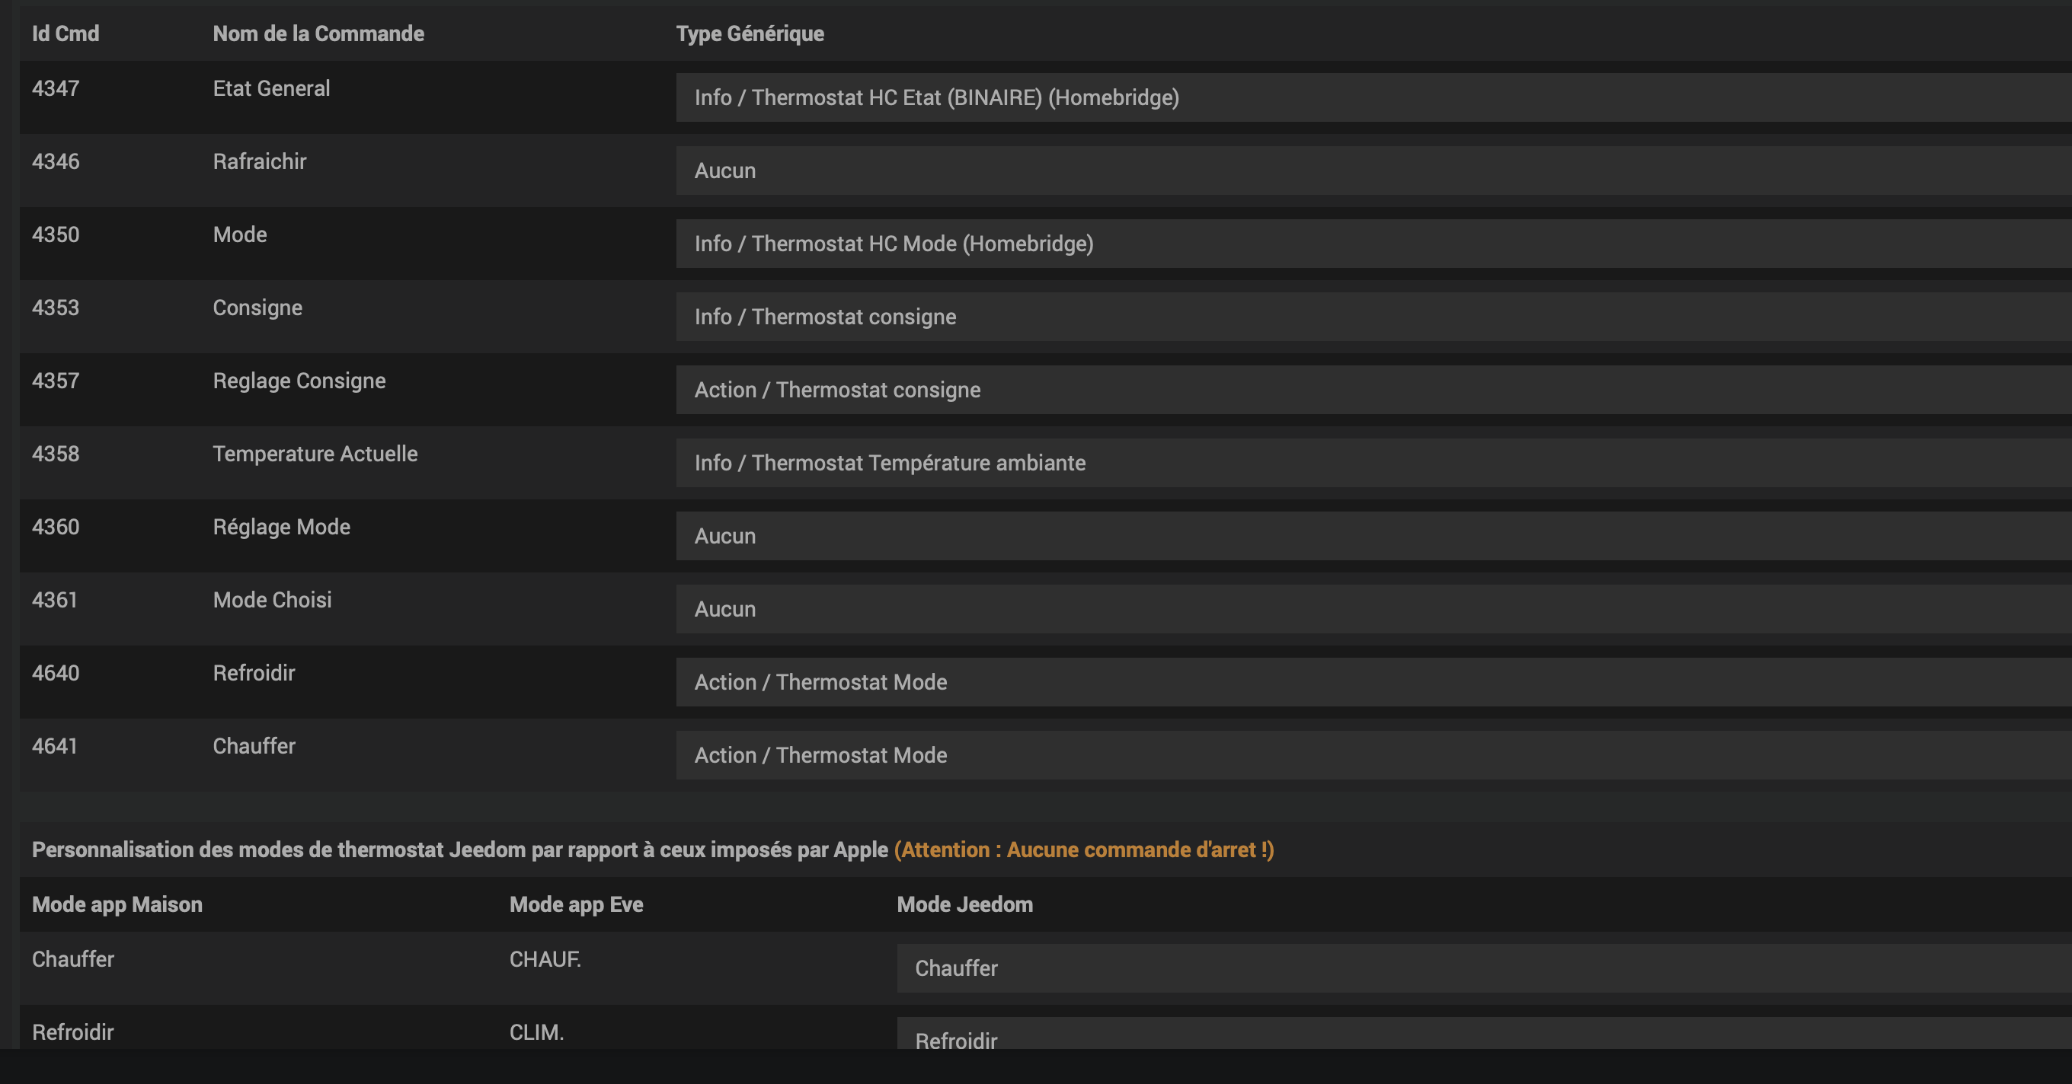Open Mode Jeedom dropdown showing Refroidir
Screen dimensions: 2072x1084
pos(1484,1035)
